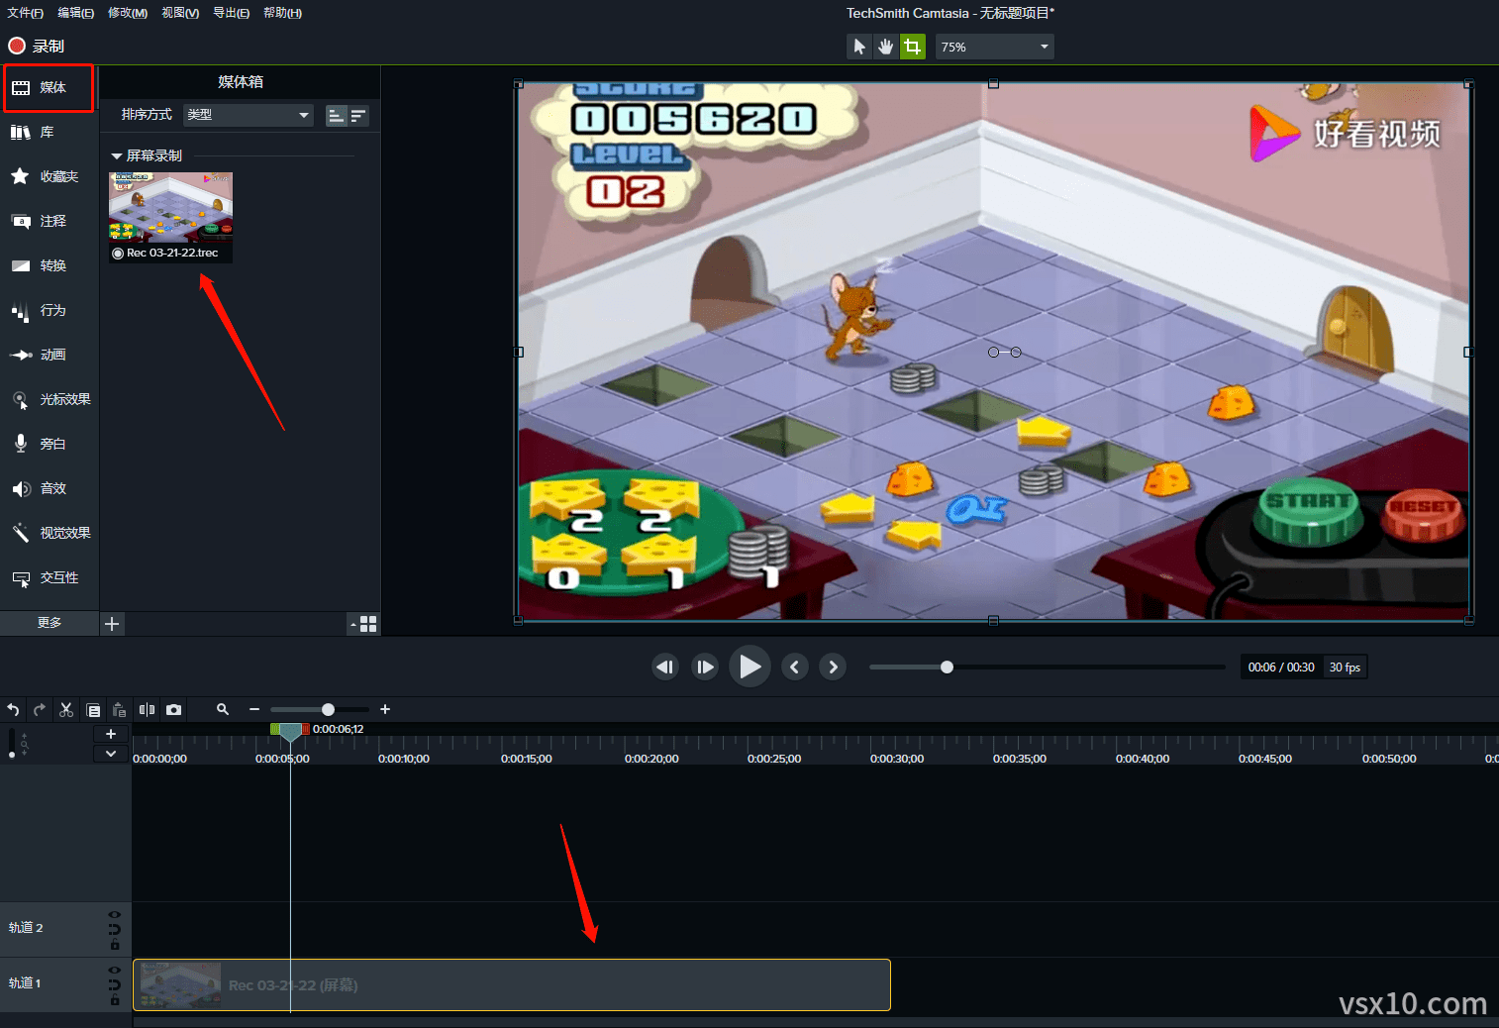This screenshot has height=1028, width=1499.
Task: Redo the action on timeline toolbar
Action: 40,709
